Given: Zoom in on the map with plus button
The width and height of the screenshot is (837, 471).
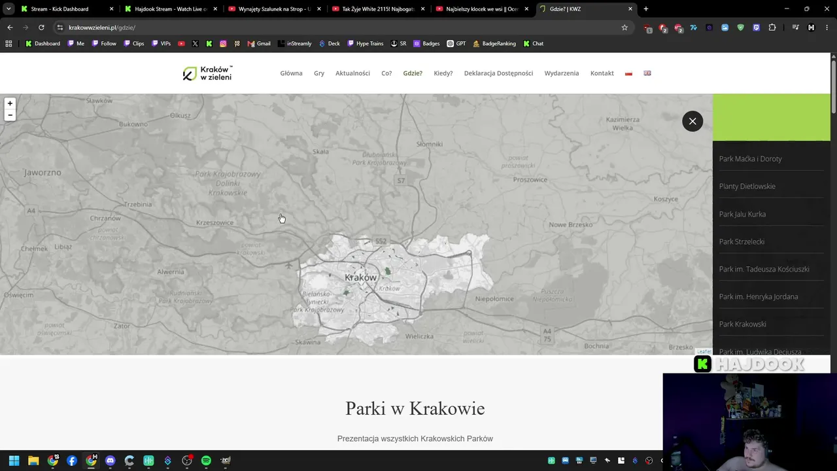Looking at the screenshot, I should (10, 103).
